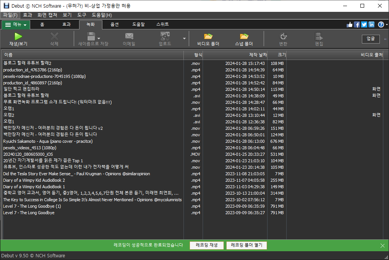389x260 pixels.
Task: Select the file 오캠2
Action: pos(9,115)
